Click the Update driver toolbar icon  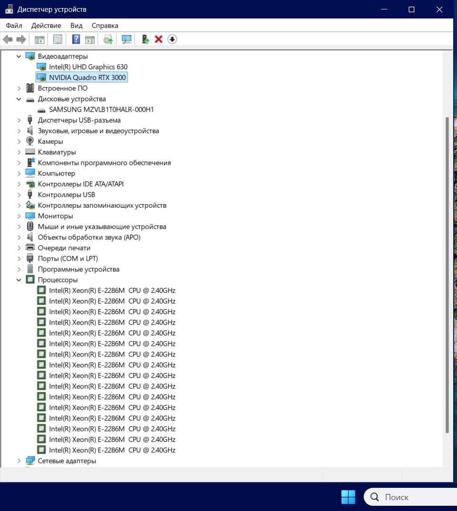[108, 39]
